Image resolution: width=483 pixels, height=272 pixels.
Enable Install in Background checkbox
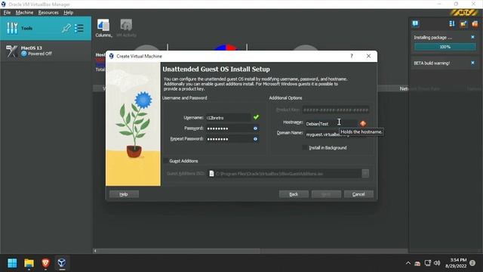coord(305,148)
